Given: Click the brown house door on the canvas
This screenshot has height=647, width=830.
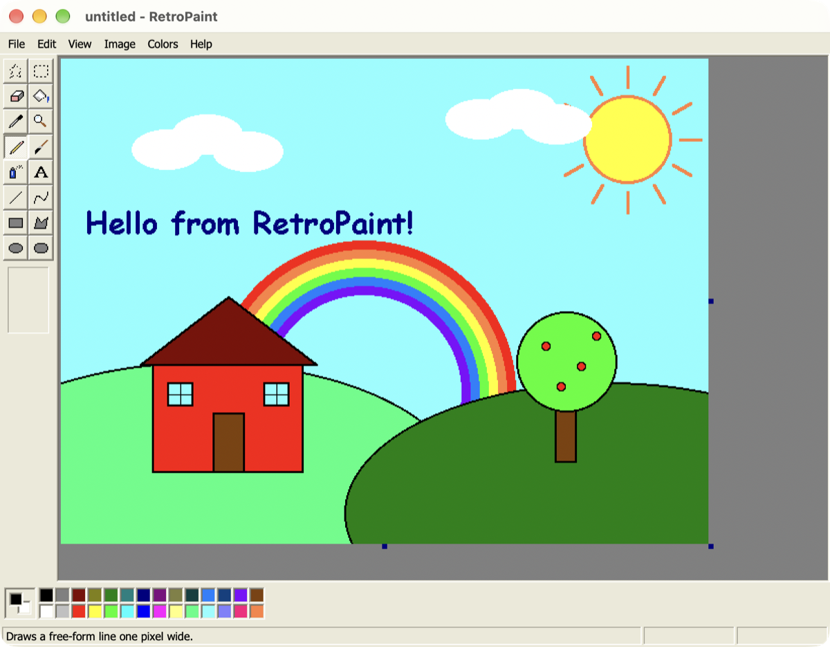Looking at the screenshot, I should pos(228,442).
